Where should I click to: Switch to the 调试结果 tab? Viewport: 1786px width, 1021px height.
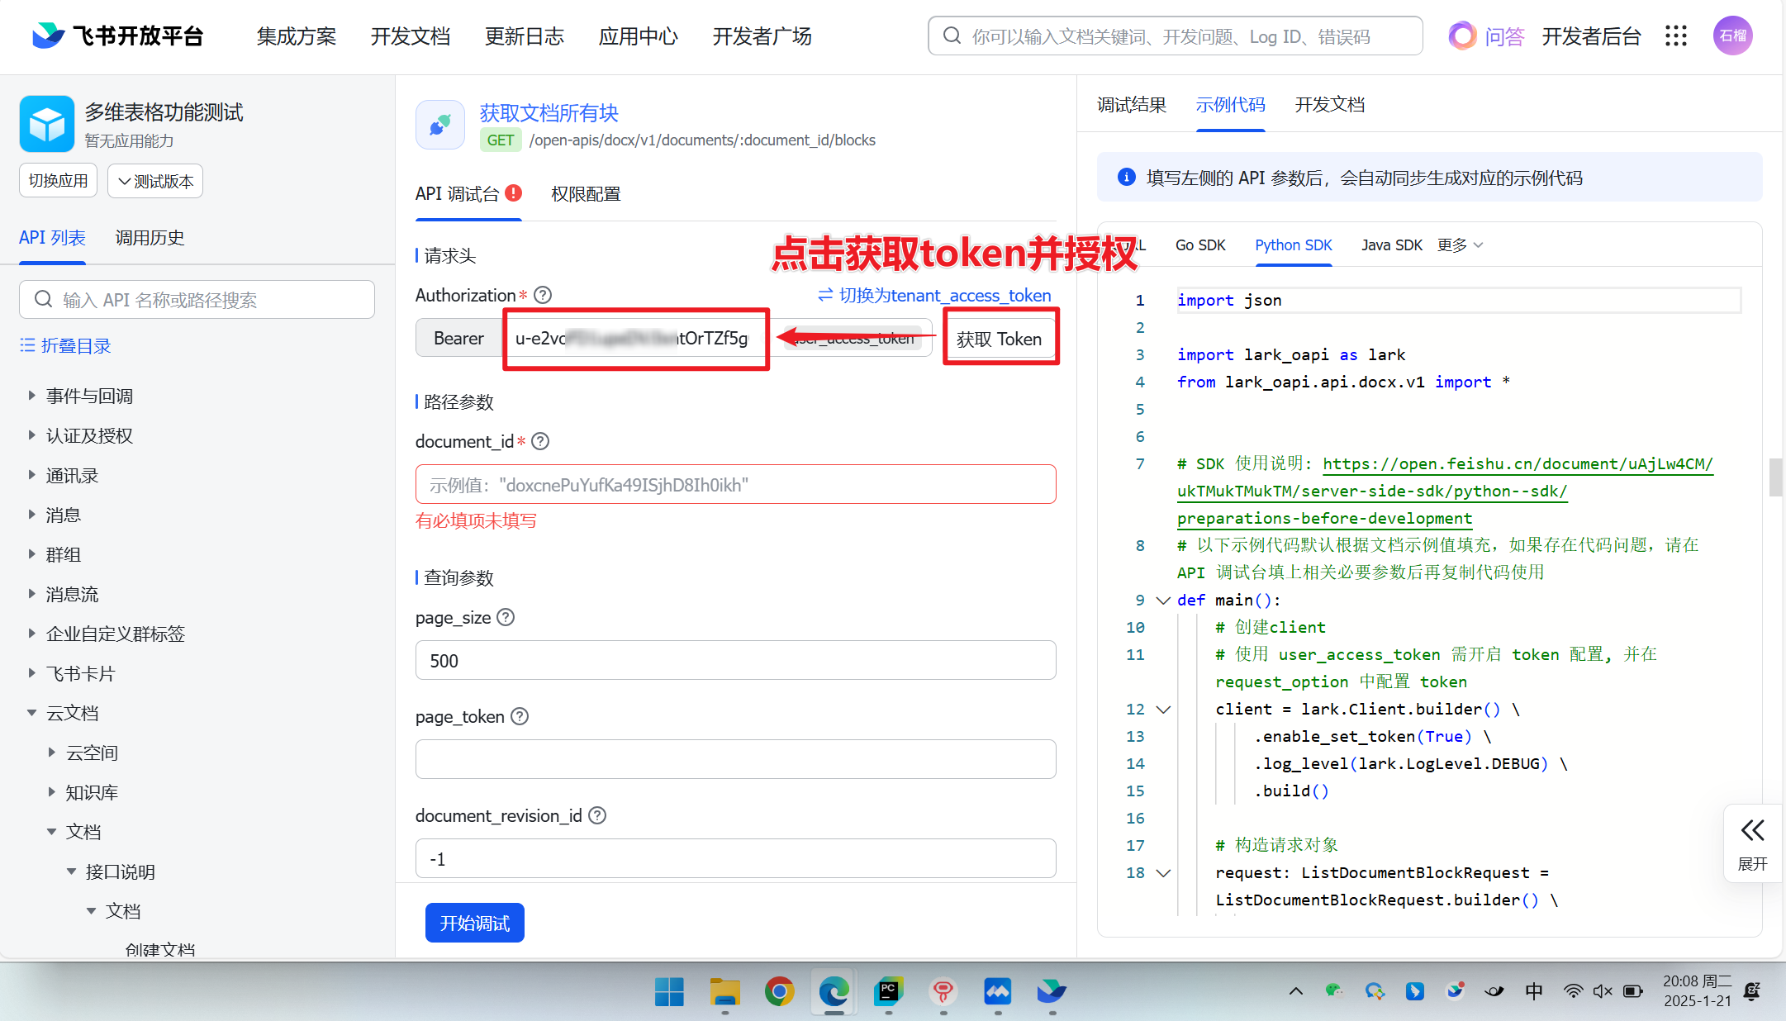(x=1131, y=105)
